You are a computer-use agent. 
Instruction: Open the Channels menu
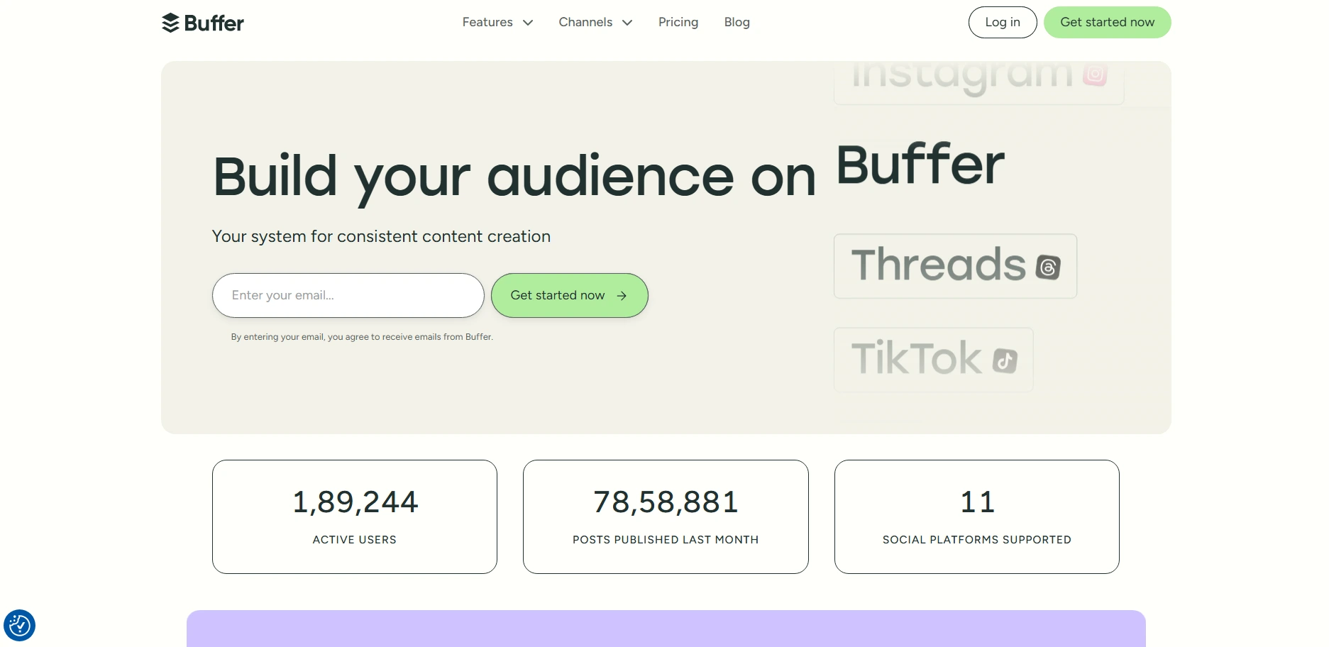(595, 22)
